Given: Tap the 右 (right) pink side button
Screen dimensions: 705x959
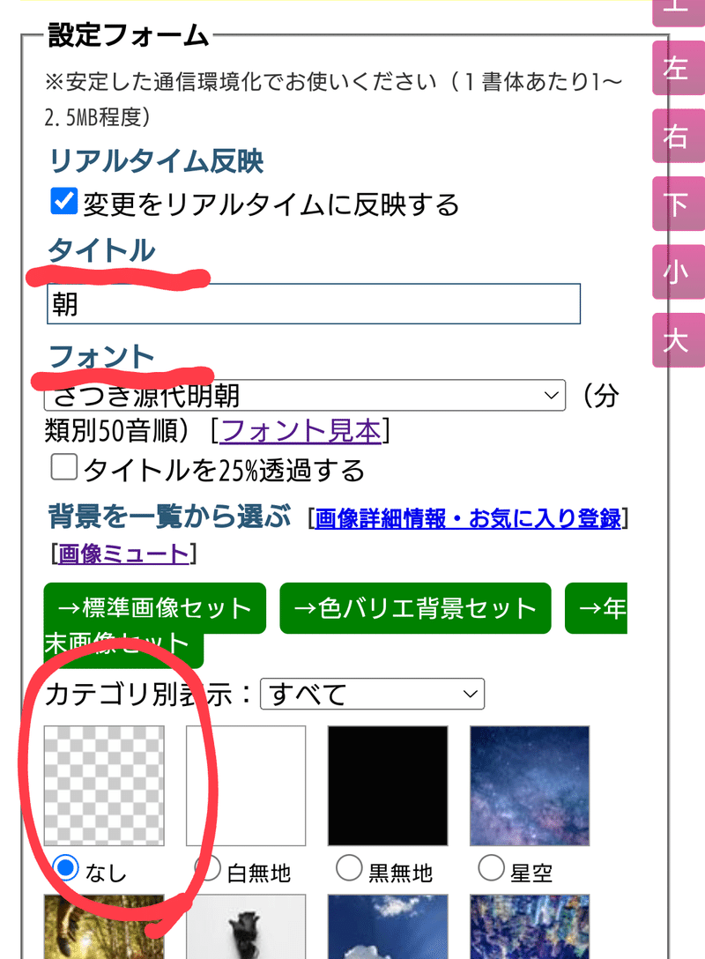Looking at the screenshot, I should coord(678,136).
